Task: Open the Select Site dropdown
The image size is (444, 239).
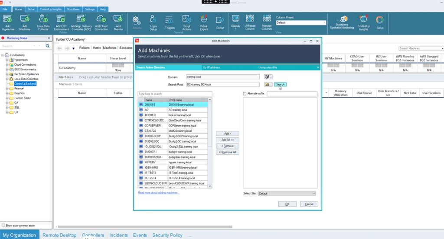Action: click(313, 194)
